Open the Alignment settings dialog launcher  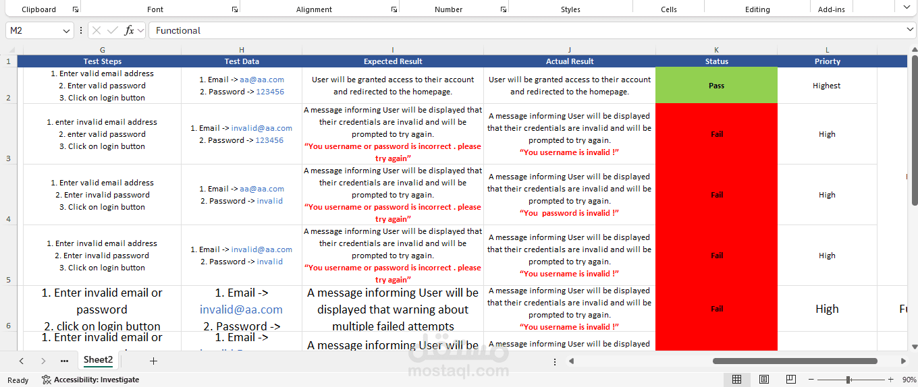click(x=394, y=9)
